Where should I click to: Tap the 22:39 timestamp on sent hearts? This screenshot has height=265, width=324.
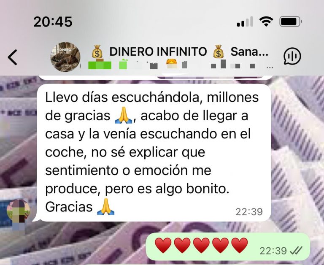coord(273,251)
